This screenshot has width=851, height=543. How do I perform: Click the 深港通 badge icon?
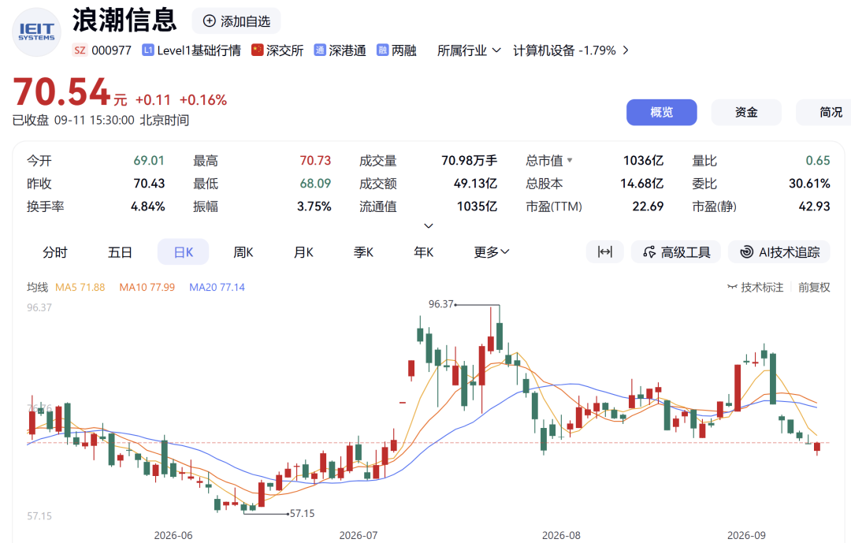point(320,50)
